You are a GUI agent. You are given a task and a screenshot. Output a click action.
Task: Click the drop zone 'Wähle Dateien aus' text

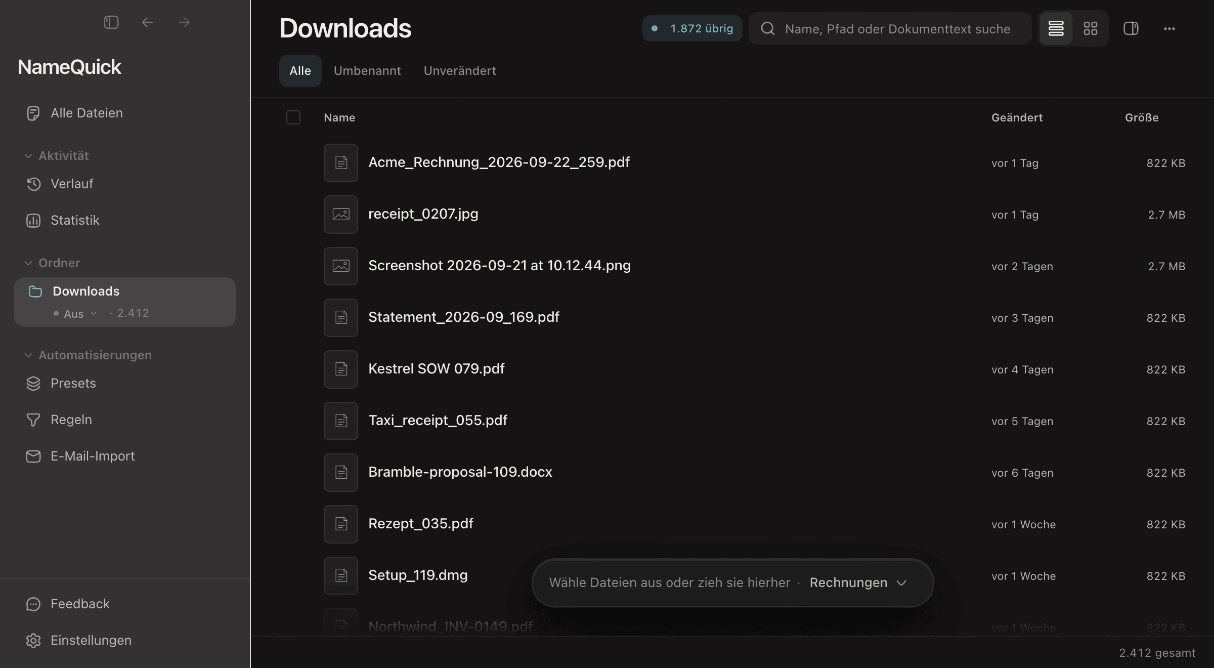tap(669, 582)
